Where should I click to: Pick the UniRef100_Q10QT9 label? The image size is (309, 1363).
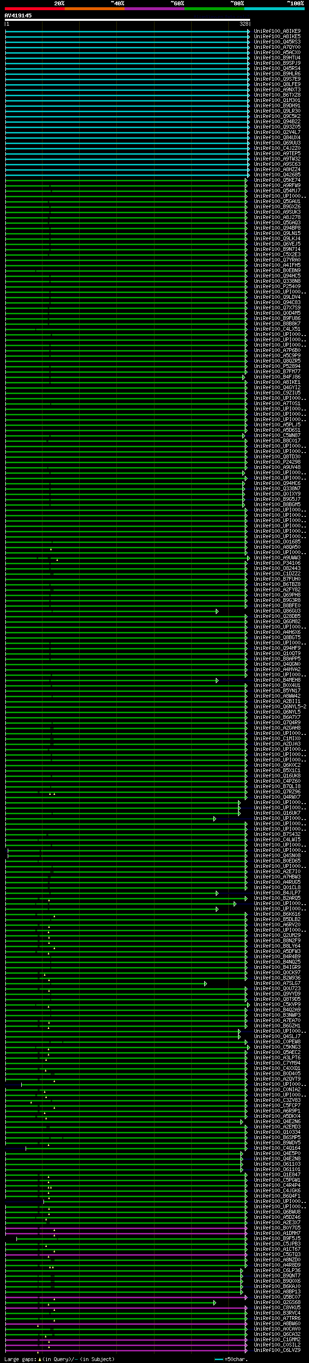tap(277, 654)
